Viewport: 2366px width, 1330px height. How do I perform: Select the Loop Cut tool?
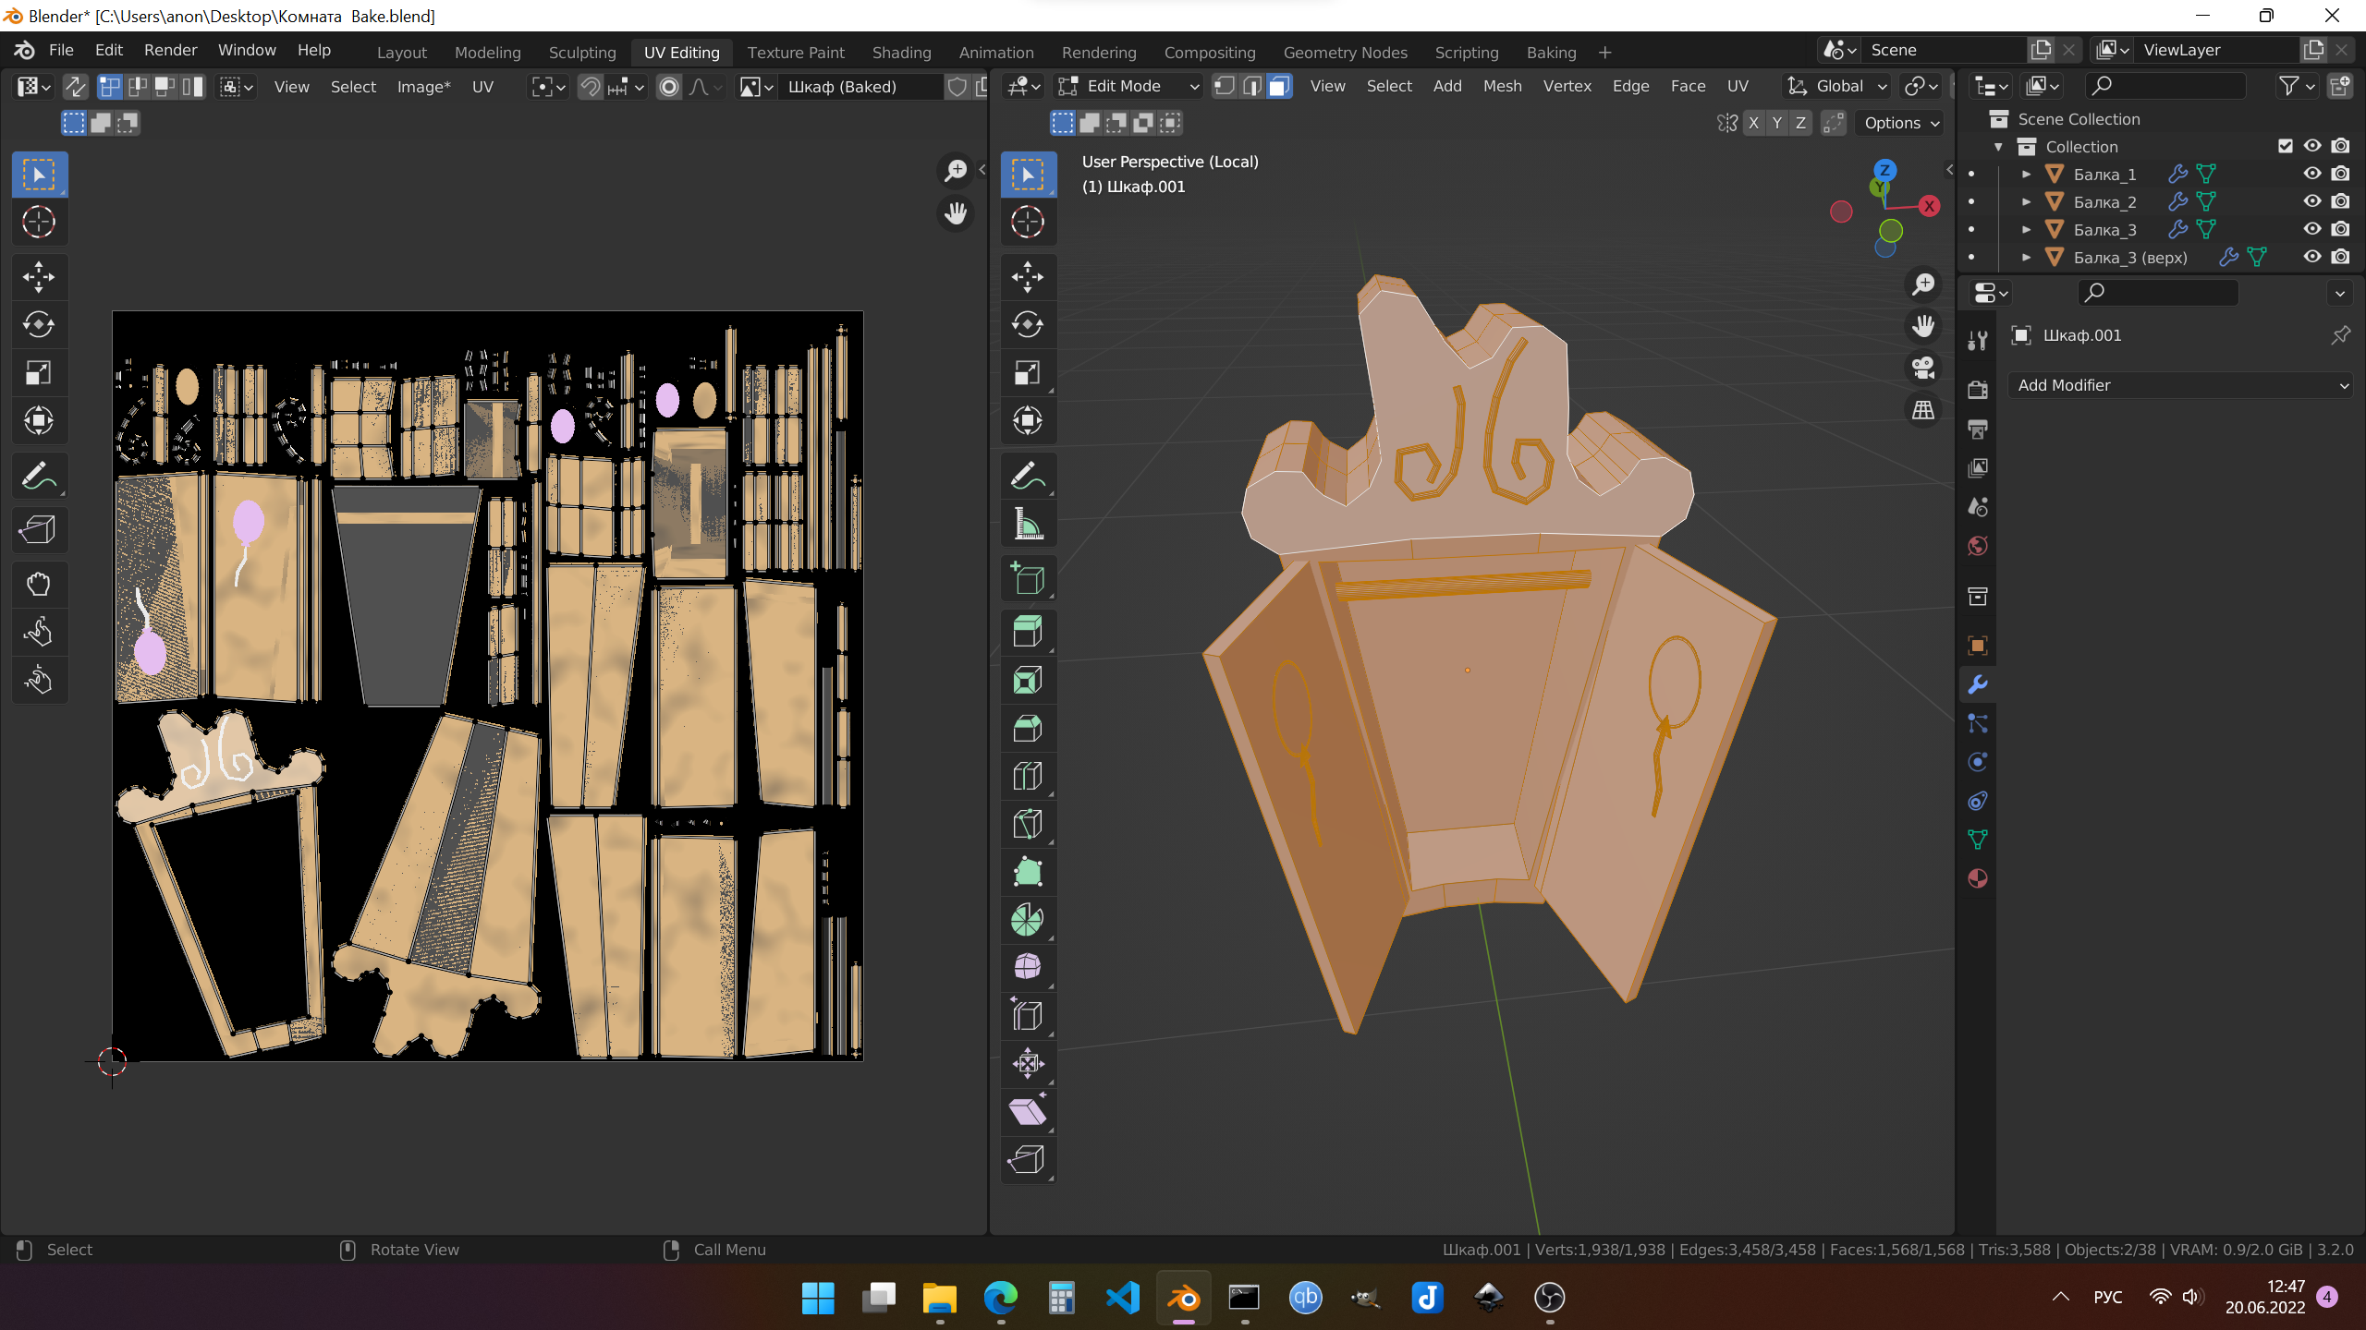click(x=1027, y=776)
